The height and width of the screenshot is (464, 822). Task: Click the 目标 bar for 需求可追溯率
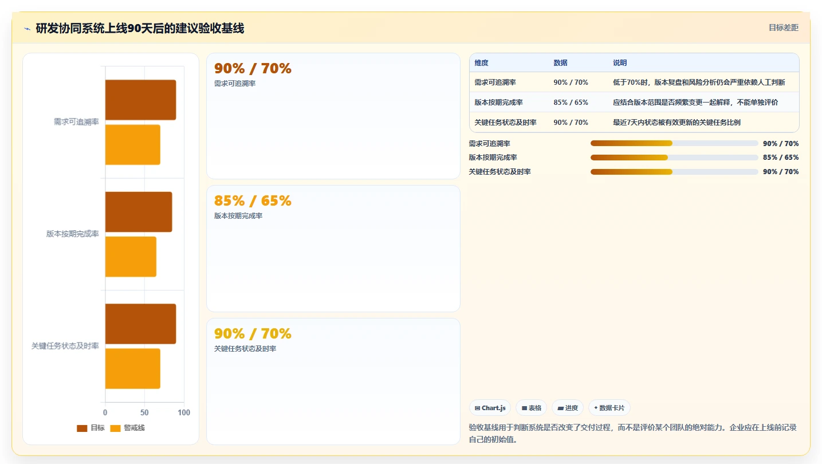coord(140,100)
